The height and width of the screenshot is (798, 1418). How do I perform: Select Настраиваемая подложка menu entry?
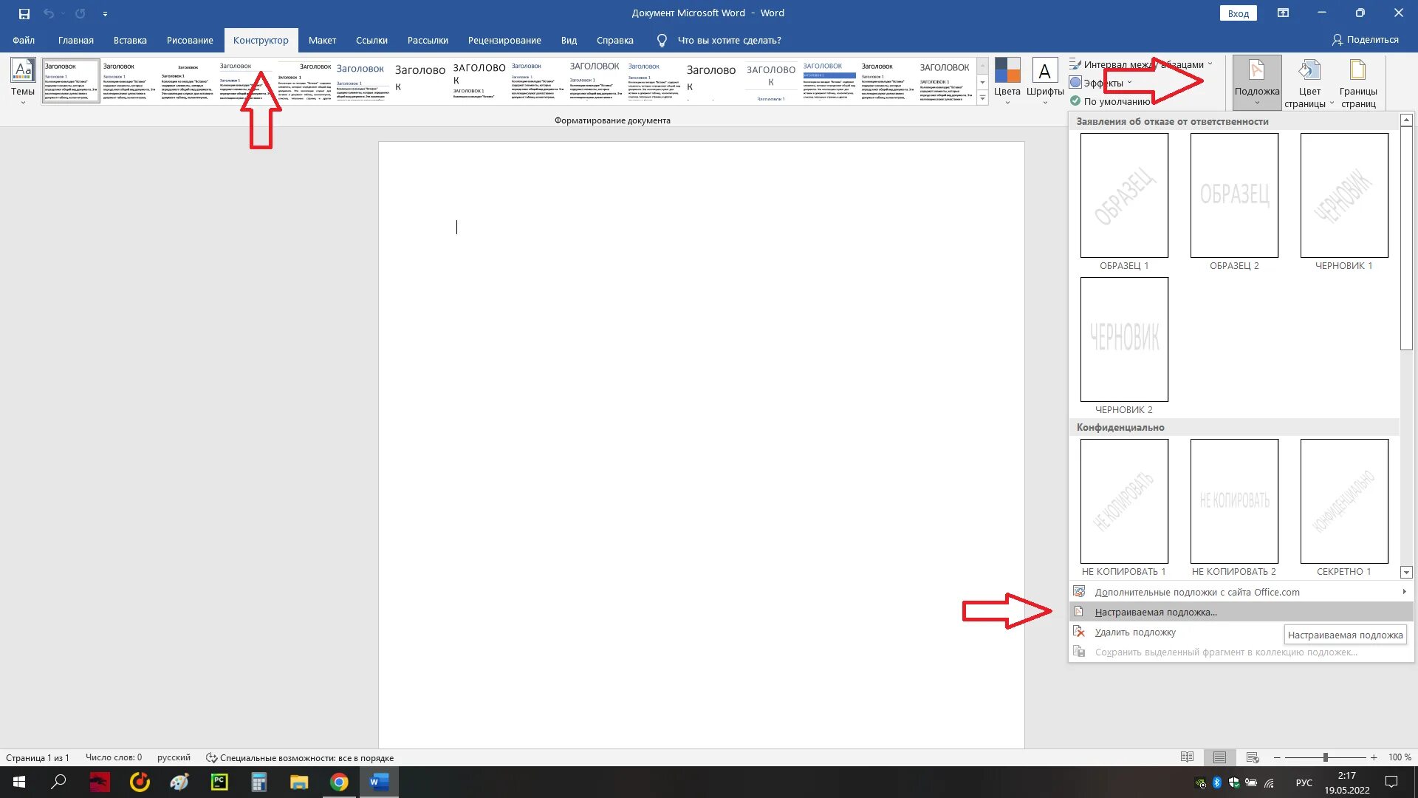tap(1156, 613)
